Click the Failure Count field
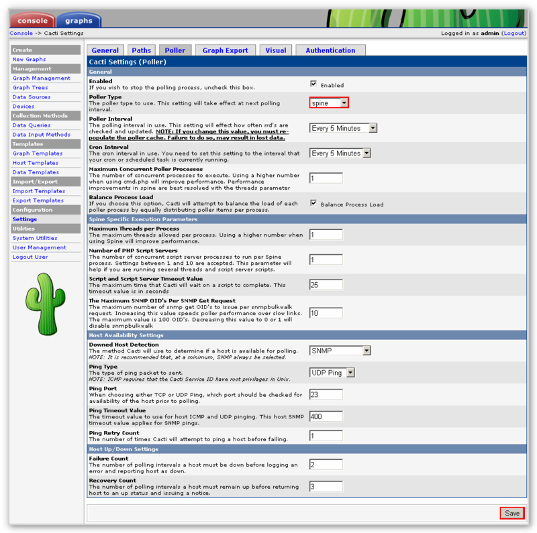This screenshot has width=537, height=533. [x=326, y=465]
